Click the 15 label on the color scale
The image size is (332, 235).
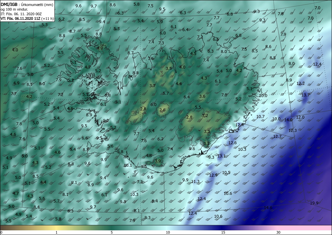[x=223, y=233]
